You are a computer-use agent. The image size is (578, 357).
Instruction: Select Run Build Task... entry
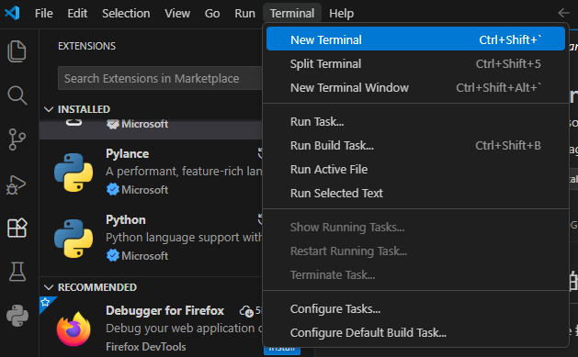click(415, 145)
